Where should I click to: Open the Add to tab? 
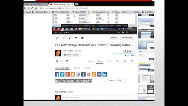pyautogui.click(x=109, y=61)
